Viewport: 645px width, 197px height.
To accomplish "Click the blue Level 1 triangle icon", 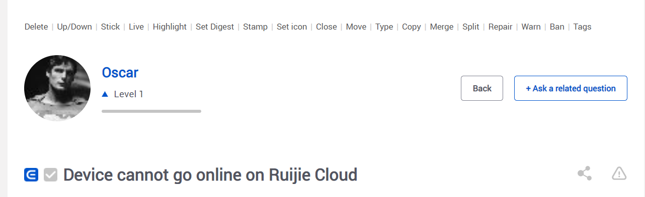I will pos(105,94).
